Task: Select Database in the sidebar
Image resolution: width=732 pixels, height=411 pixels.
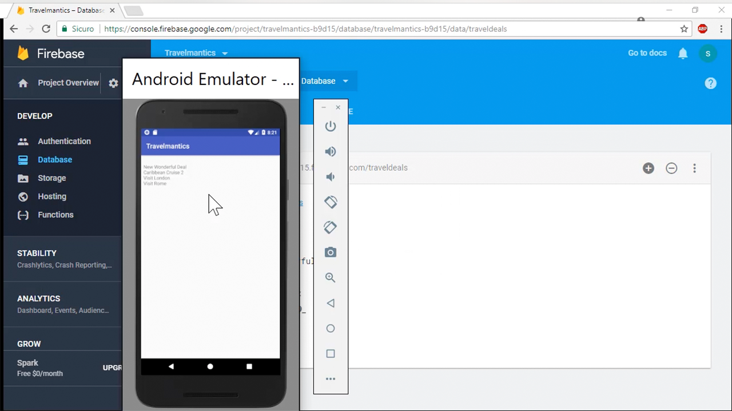Action: point(55,159)
